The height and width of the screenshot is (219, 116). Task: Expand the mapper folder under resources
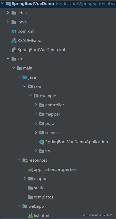point(25,178)
